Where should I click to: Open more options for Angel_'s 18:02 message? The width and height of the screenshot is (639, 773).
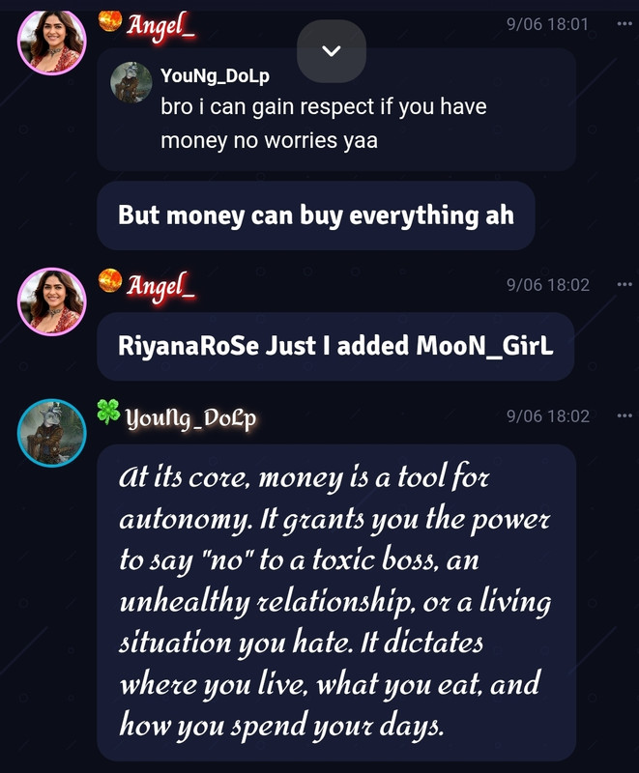tap(624, 284)
